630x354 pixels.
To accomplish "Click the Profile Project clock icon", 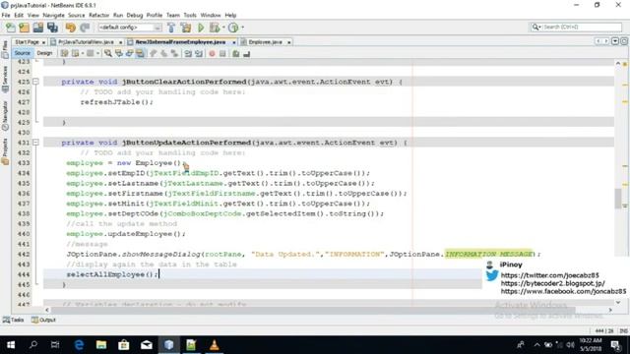I will pos(233,28).
